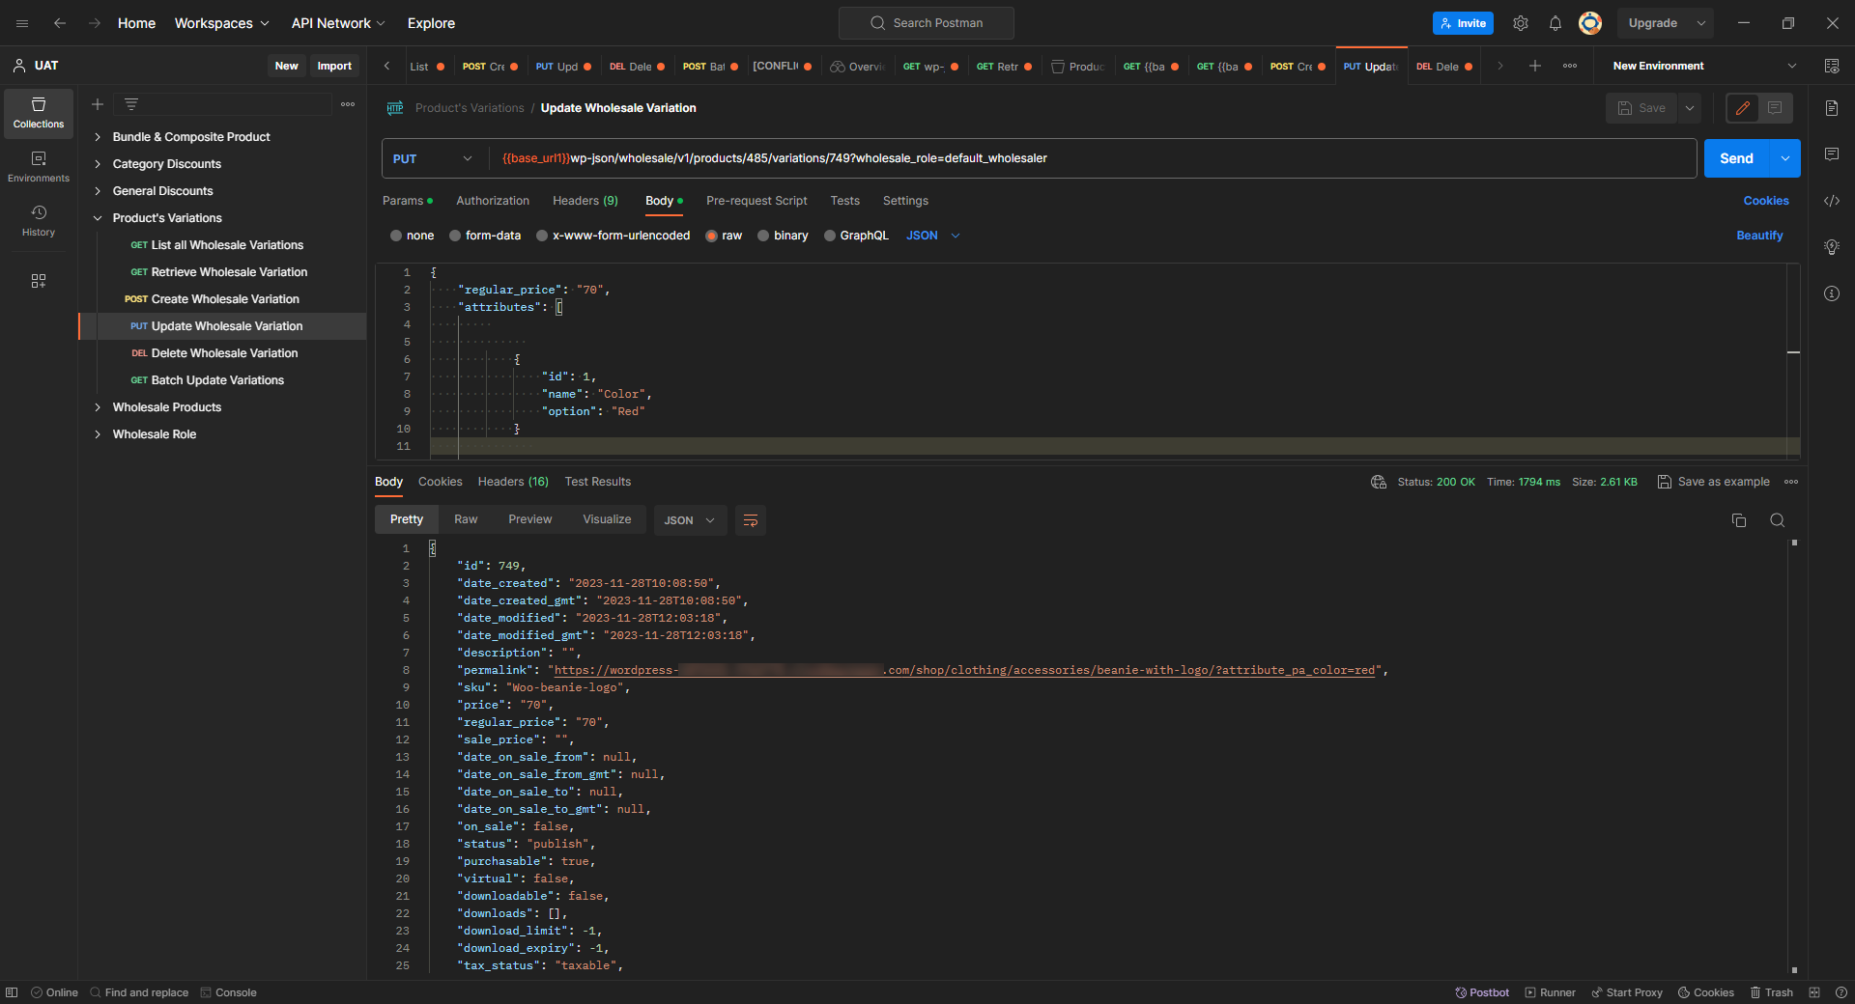The image size is (1855, 1004).
Task: Switch to response Test Results tab
Action: click(x=598, y=482)
